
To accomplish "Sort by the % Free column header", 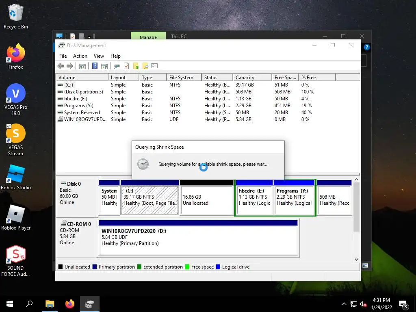I will pyautogui.click(x=317, y=78).
